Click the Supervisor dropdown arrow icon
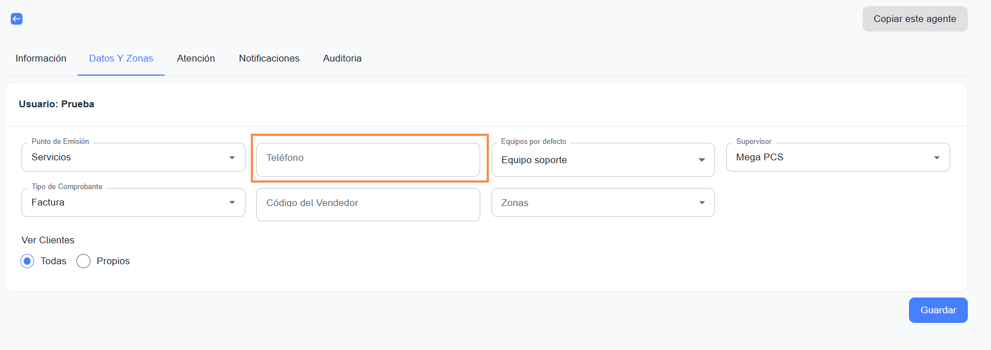Screen dimensions: 991x350 (937, 158)
